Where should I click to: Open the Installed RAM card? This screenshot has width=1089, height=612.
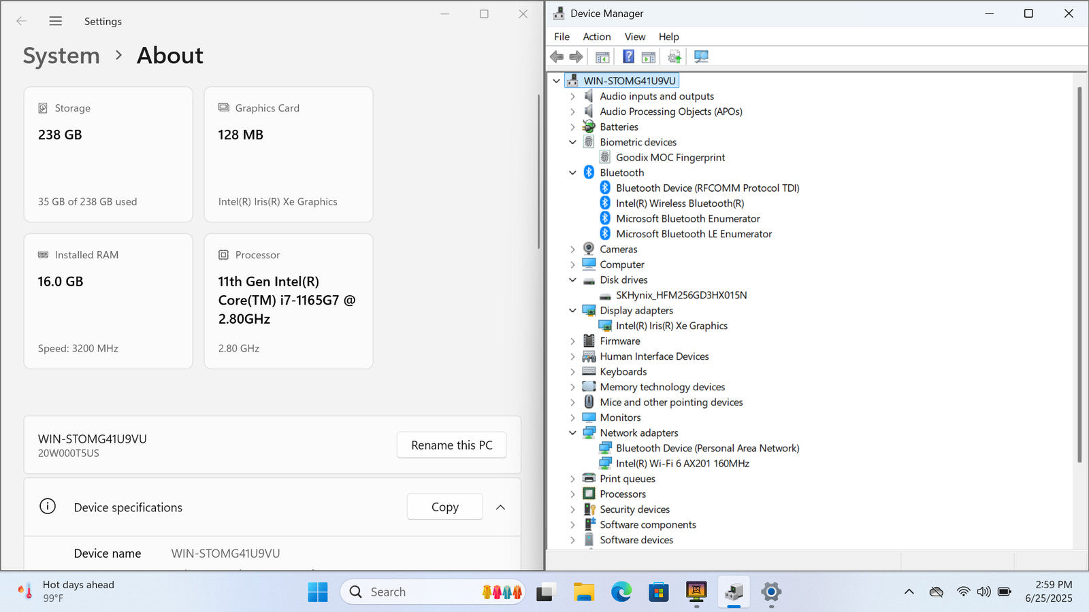pyautogui.click(x=108, y=301)
